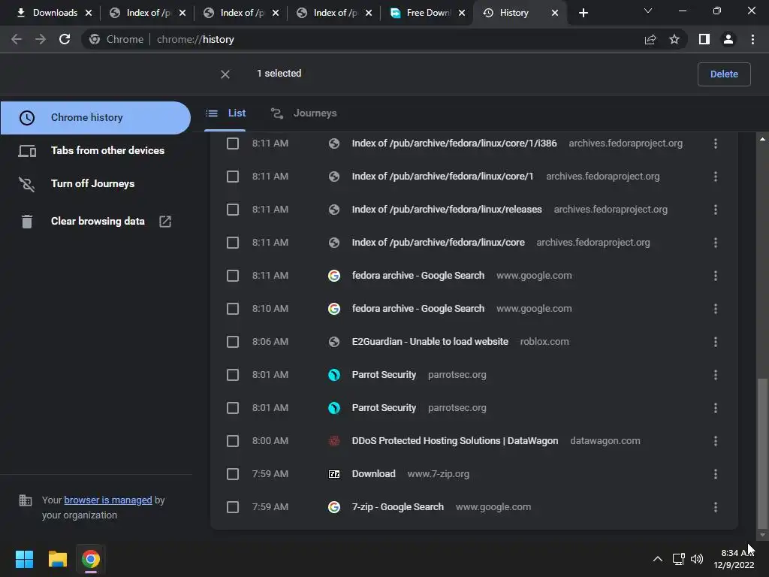Screen dimensions: 769x577
Task: Click the managed organization building icon
Action: [25, 500]
